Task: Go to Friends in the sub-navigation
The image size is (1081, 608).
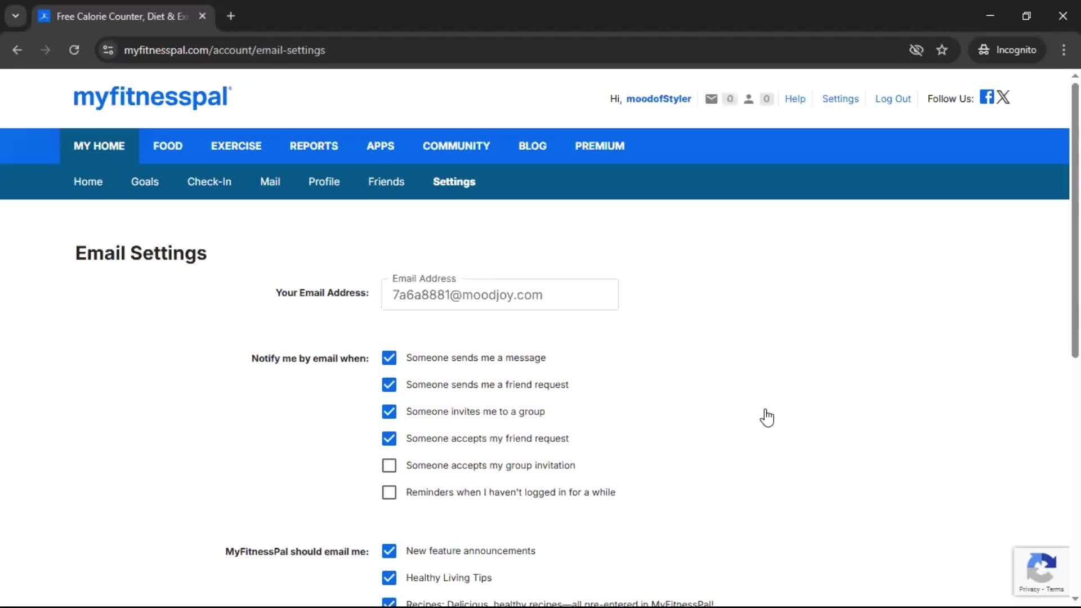Action: (x=386, y=182)
